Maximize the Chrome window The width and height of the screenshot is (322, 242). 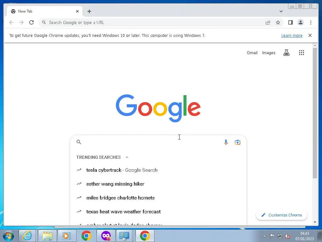[300, 6]
